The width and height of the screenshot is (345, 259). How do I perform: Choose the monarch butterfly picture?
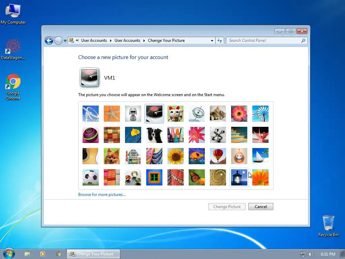tap(197, 177)
